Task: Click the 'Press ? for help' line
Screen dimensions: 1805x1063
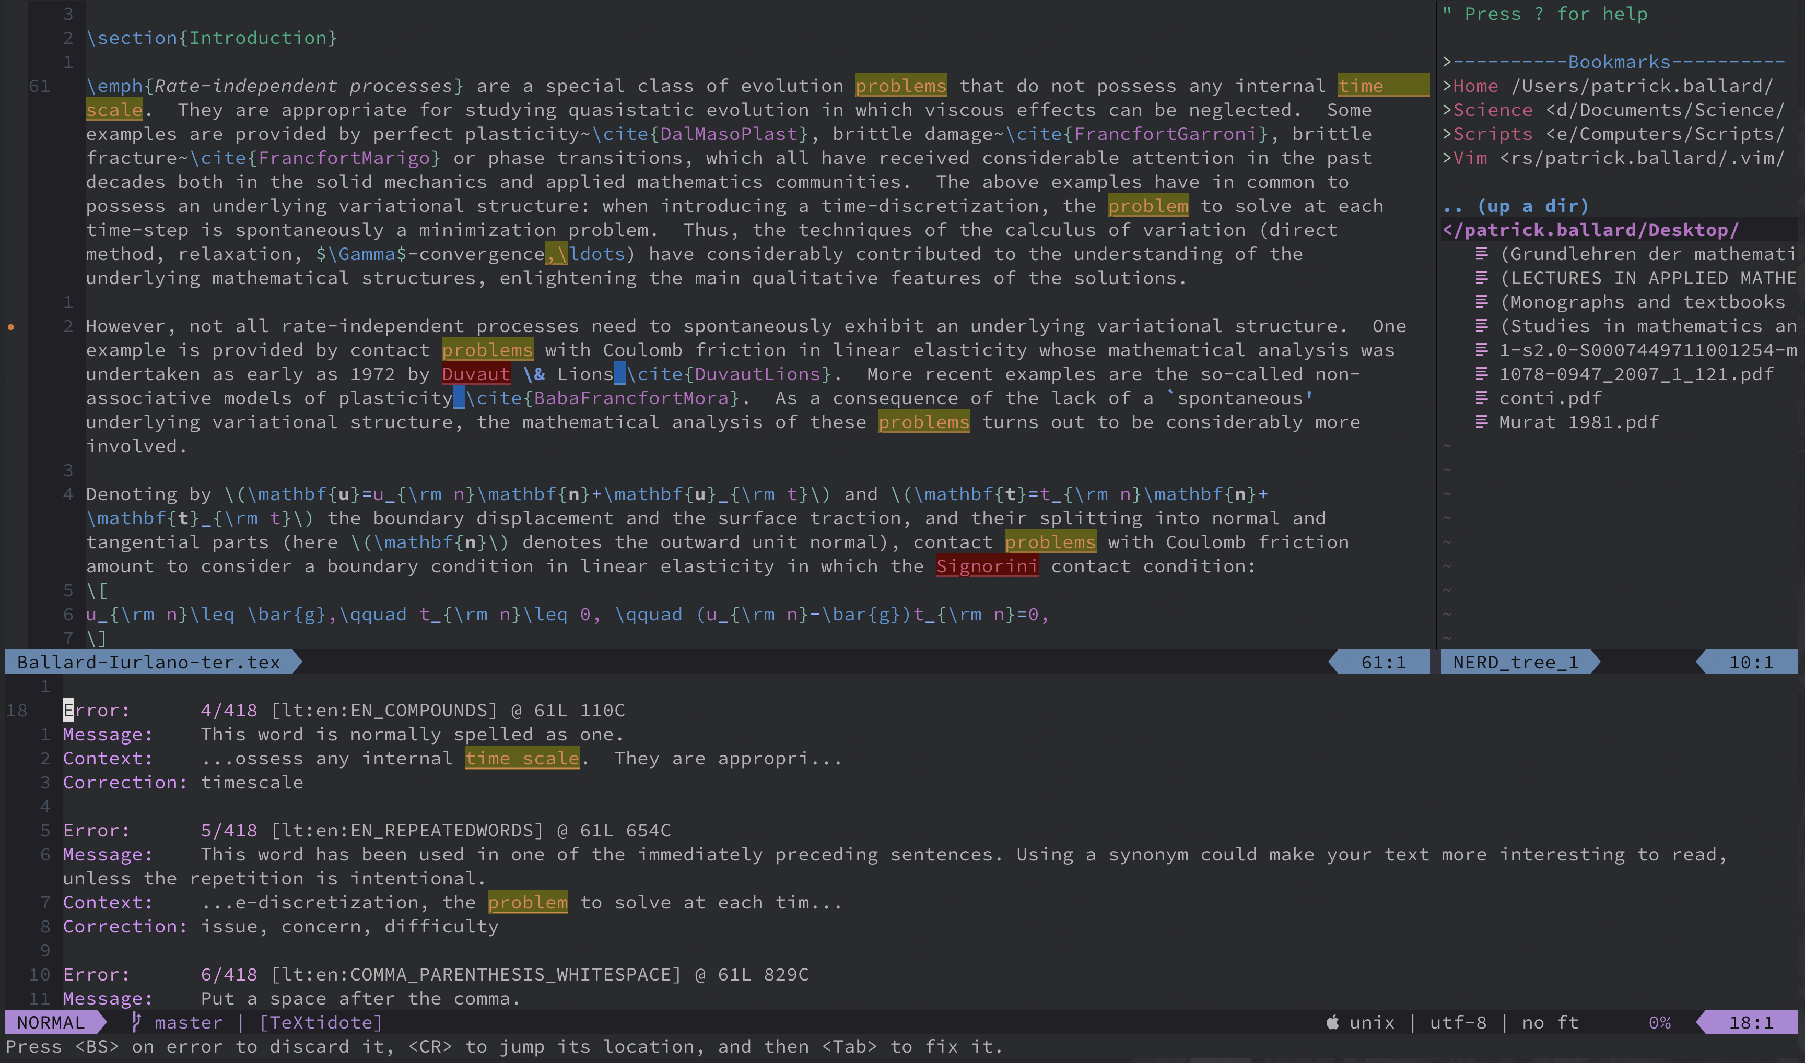Action: [1544, 14]
